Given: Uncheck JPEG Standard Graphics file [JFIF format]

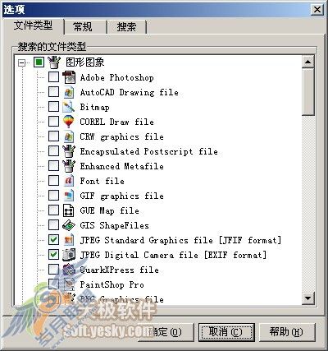Looking at the screenshot, I should (53, 240).
